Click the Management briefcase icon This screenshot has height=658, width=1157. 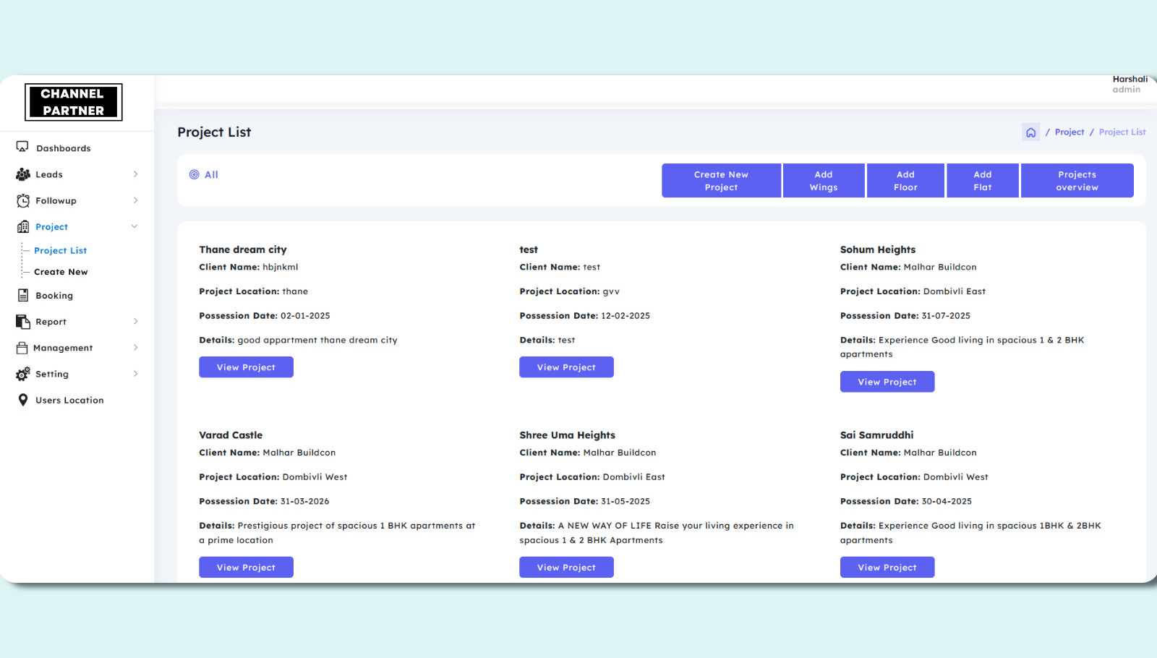22,348
